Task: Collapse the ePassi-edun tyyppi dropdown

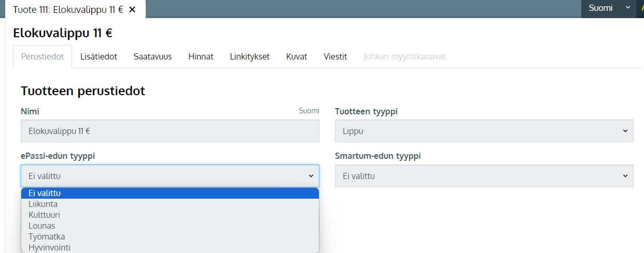Action: 170,176
